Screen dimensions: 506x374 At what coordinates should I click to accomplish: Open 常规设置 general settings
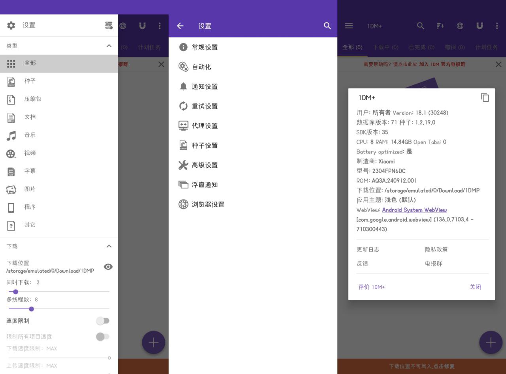[253, 47]
